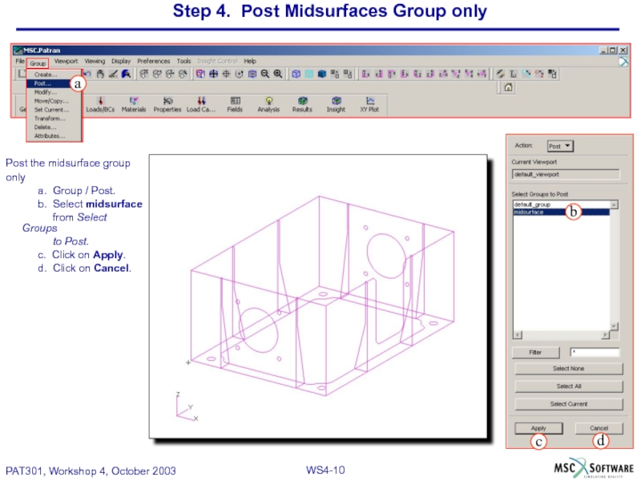Click the Select All button
Screen dimensions: 641x481
tap(569, 386)
